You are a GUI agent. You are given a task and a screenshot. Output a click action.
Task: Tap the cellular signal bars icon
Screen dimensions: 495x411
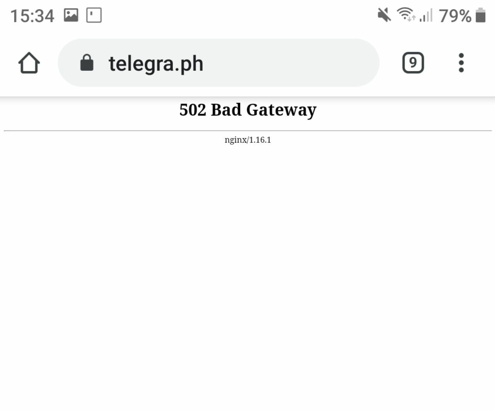[x=426, y=15]
